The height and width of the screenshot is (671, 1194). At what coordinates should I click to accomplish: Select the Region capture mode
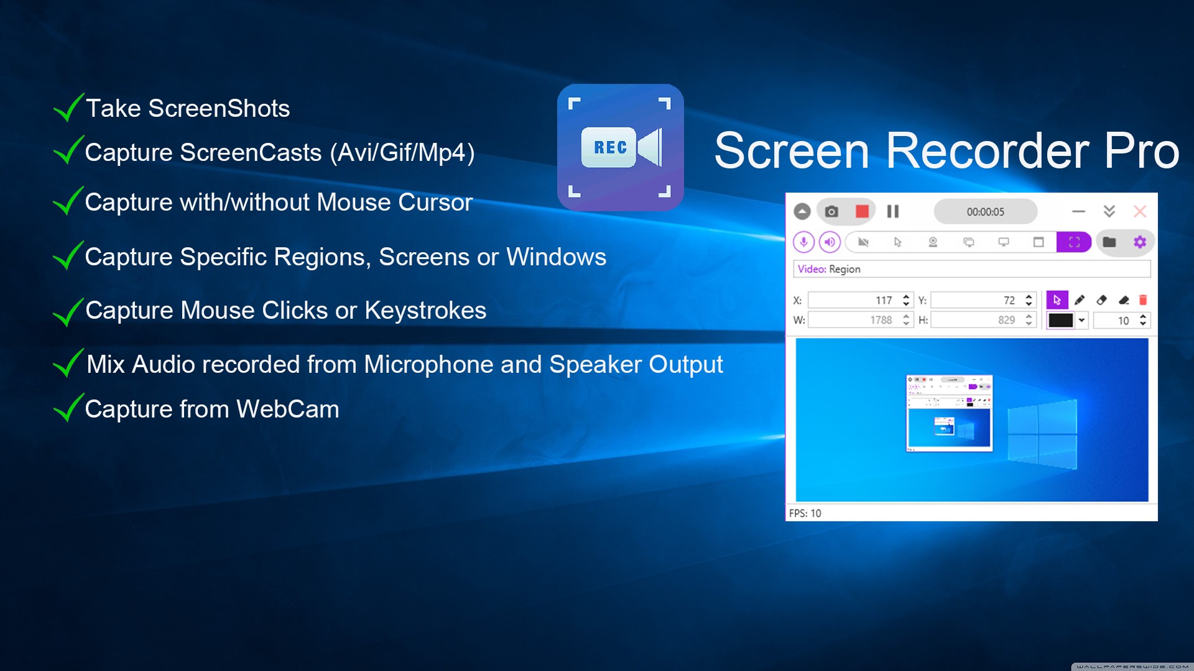pyautogui.click(x=1074, y=242)
